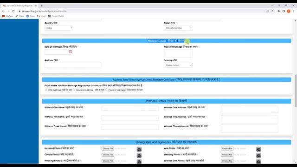Bookmark this page with star icon
The image size is (297, 167).
(x=272, y=11)
